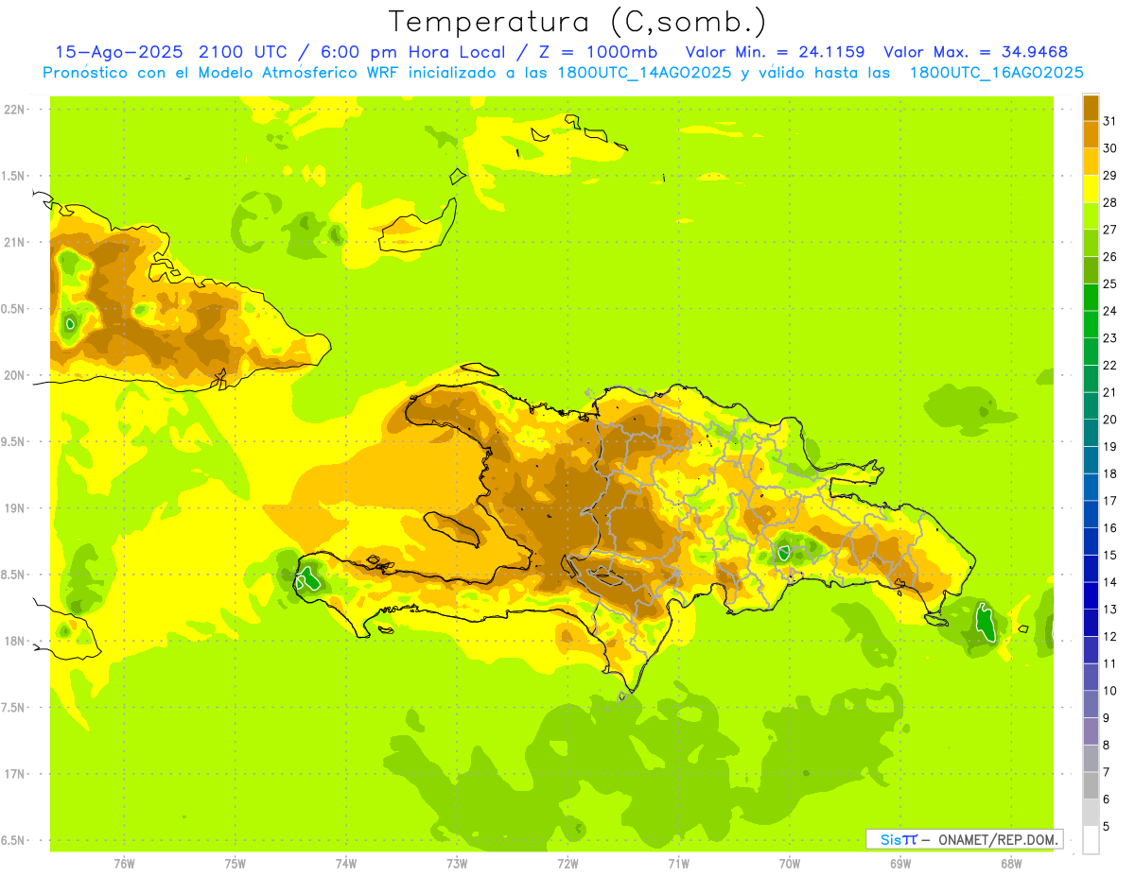Click the '7.5N' latitude axis label

click(x=14, y=708)
